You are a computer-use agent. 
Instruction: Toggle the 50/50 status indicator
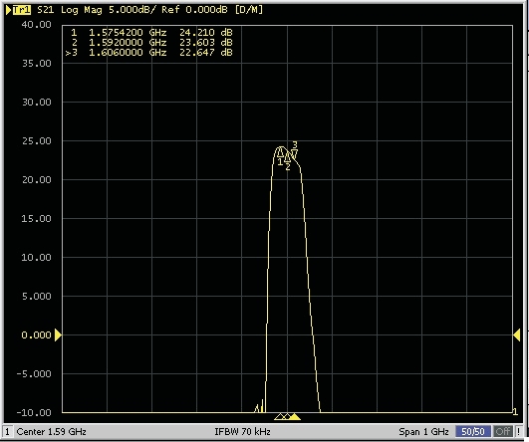473,432
